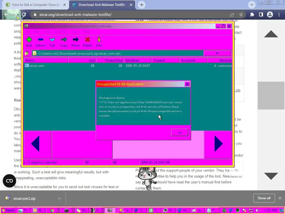Share this page icon in address bar
The width and height of the screenshot is (285, 214).
(x=232, y=14)
